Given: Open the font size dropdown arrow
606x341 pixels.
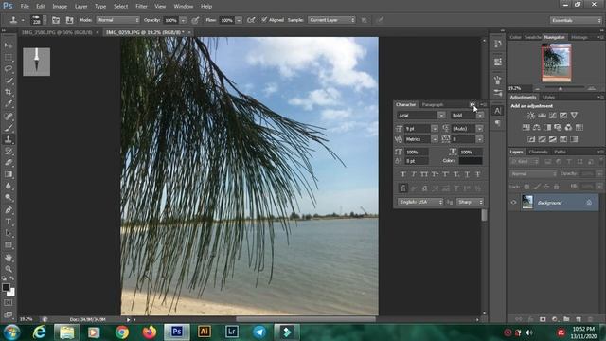Looking at the screenshot, I should click(x=435, y=129).
